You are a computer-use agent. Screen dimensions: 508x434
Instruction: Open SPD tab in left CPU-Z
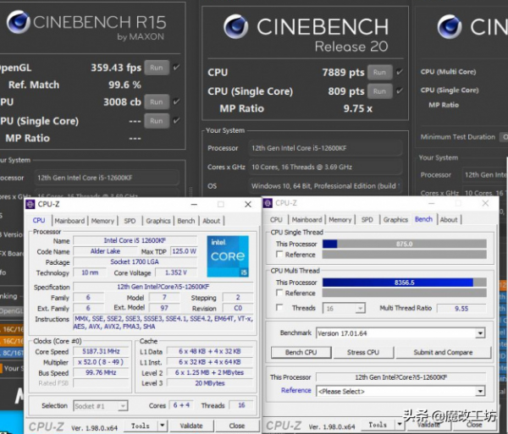click(130, 221)
